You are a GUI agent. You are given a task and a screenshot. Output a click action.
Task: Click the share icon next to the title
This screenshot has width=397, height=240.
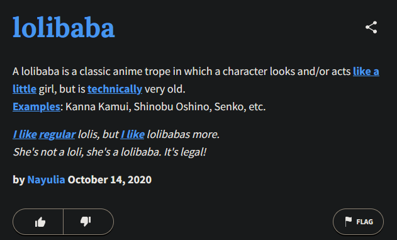pos(371,27)
